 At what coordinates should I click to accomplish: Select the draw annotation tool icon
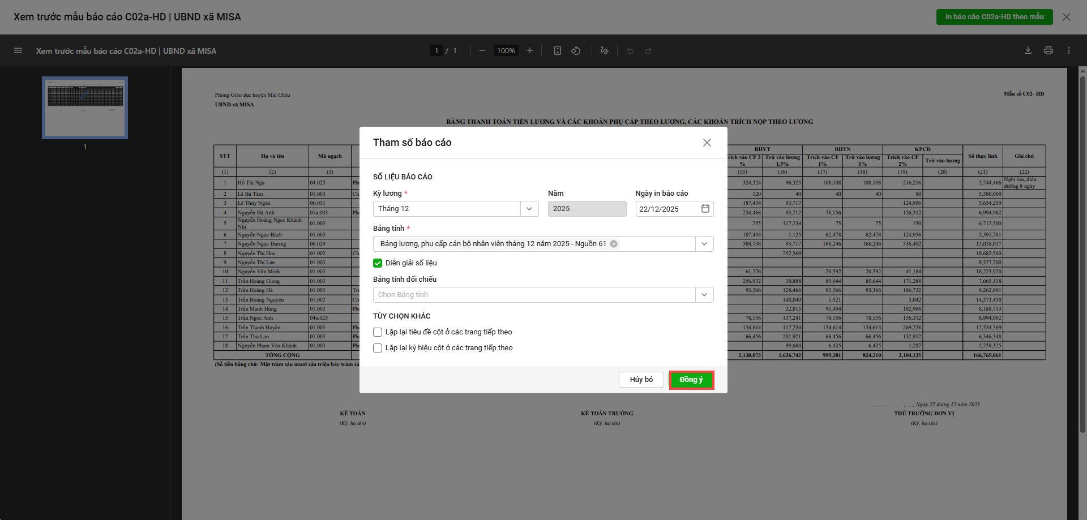point(604,51)
